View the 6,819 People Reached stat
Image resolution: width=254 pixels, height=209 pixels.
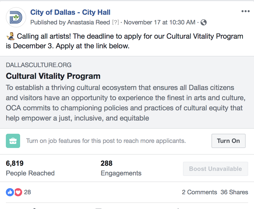[30, 168]
